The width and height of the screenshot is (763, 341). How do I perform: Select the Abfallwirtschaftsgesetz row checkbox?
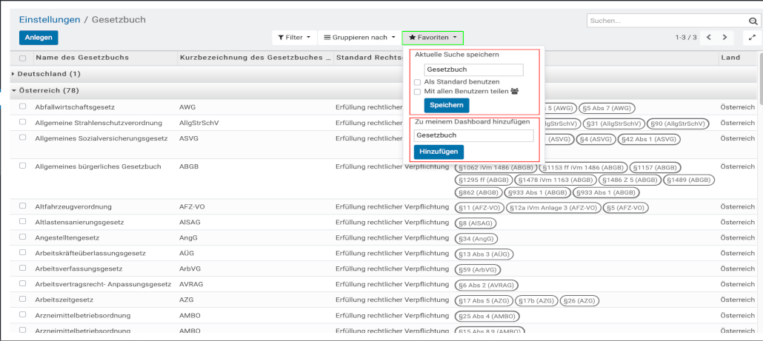[23, 107]
